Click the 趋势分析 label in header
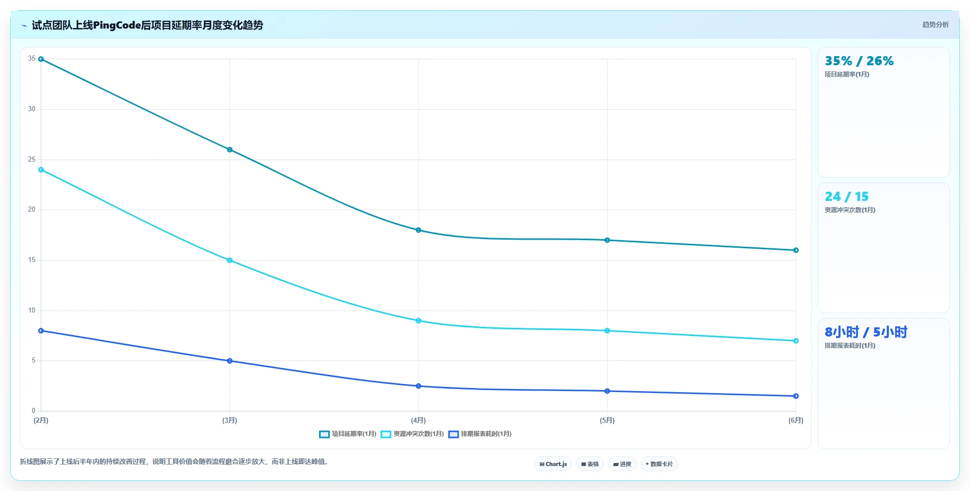 coord(935,24)
